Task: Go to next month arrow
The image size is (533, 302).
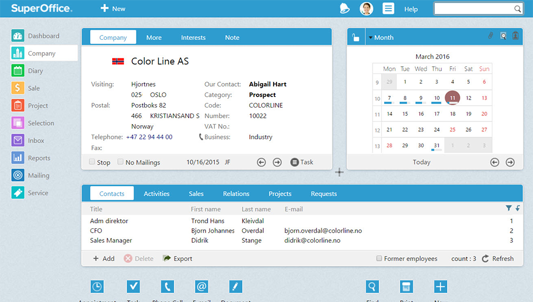Action: coord(510,162)
